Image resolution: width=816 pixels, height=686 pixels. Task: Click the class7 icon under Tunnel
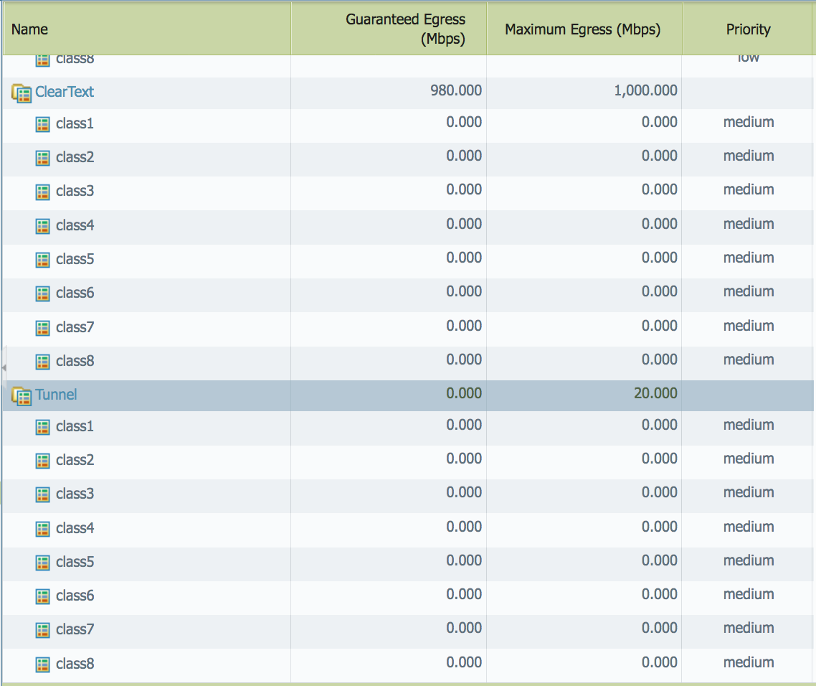43,630
